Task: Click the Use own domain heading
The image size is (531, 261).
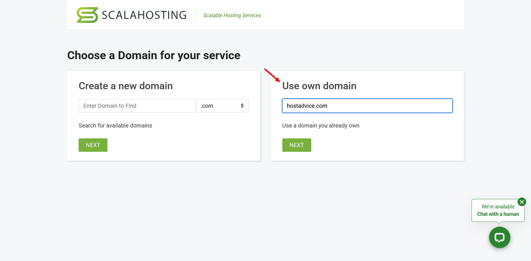Action: coord(319,86)
